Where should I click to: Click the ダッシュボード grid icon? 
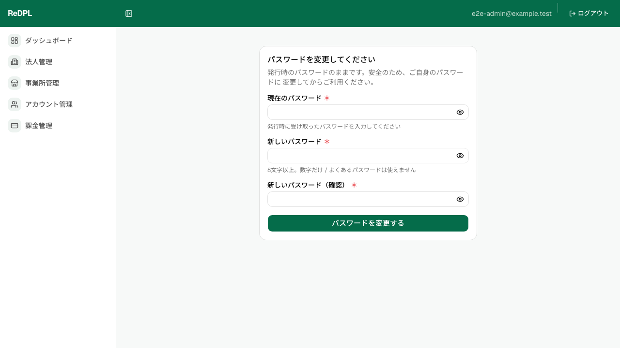[15, 41]
